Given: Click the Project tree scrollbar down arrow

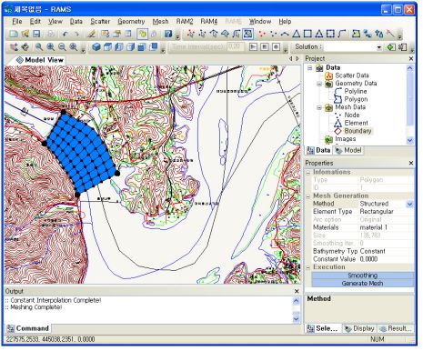Looking at the screenshot, I should pyautogui.click(x=409, y=140).
